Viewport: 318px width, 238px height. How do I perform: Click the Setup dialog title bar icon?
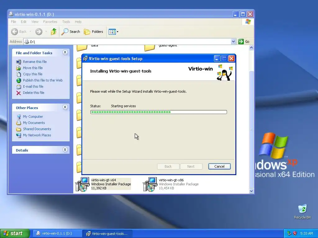[x=85, y=59]
